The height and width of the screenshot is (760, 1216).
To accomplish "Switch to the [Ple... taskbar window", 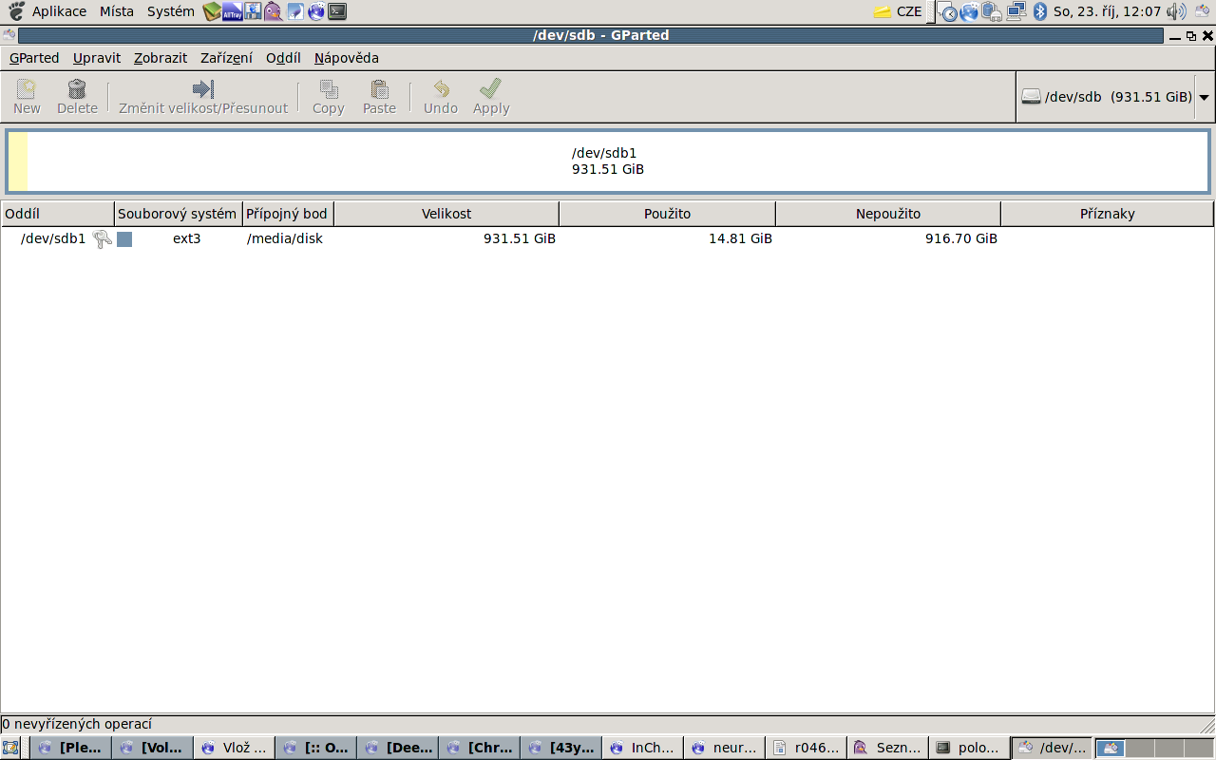I will (70, 748).
